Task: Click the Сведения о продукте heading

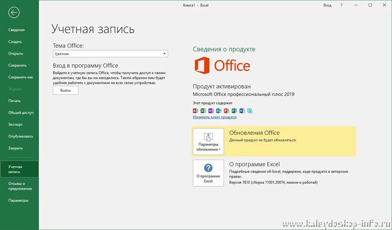Action: tap(224, 49)
